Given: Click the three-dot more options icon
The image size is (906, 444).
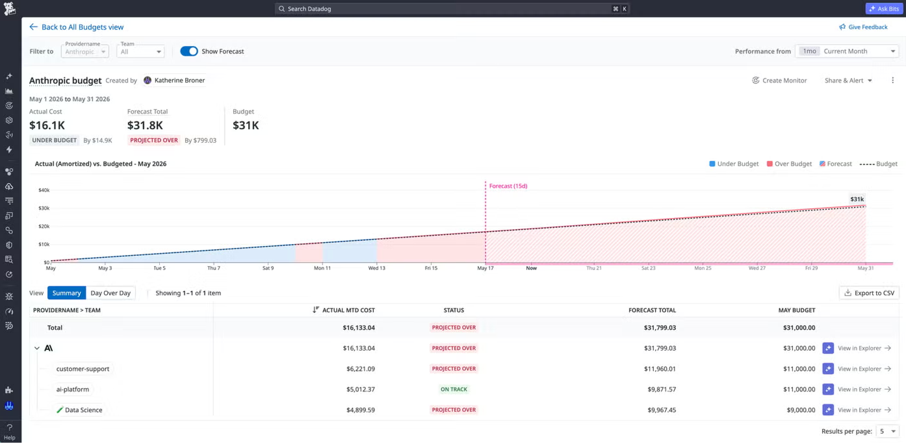Looking at the screenshot, I should click(x=893, y=80).
